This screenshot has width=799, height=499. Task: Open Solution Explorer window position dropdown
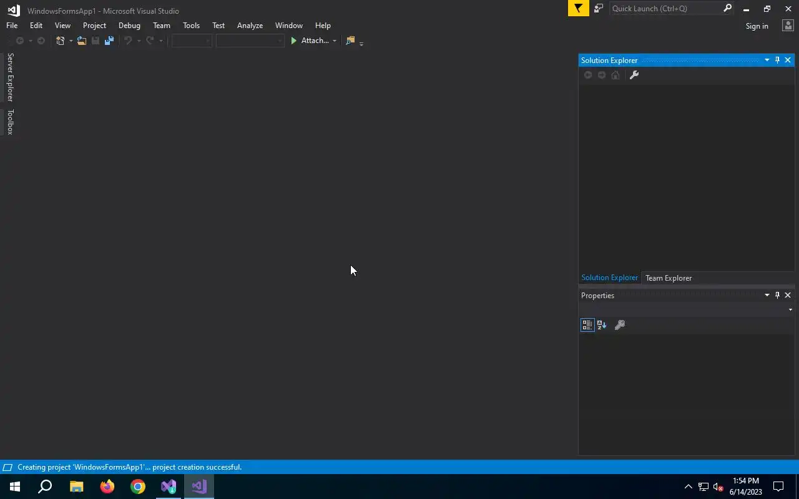point(767,60)
